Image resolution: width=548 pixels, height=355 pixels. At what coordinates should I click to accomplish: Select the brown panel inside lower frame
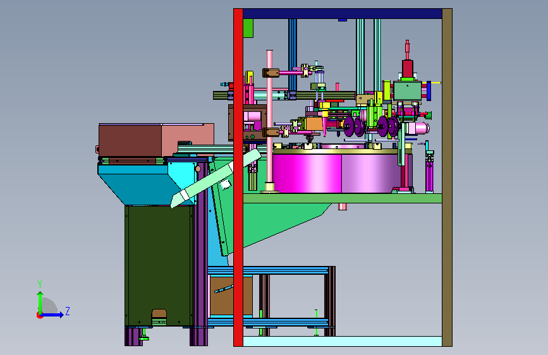231,296
